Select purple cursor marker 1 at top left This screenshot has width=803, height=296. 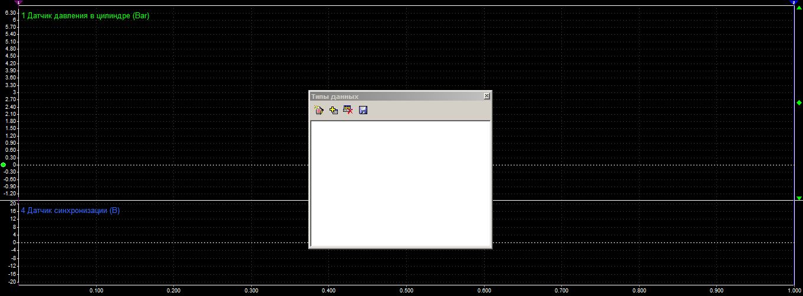point(19,2)
